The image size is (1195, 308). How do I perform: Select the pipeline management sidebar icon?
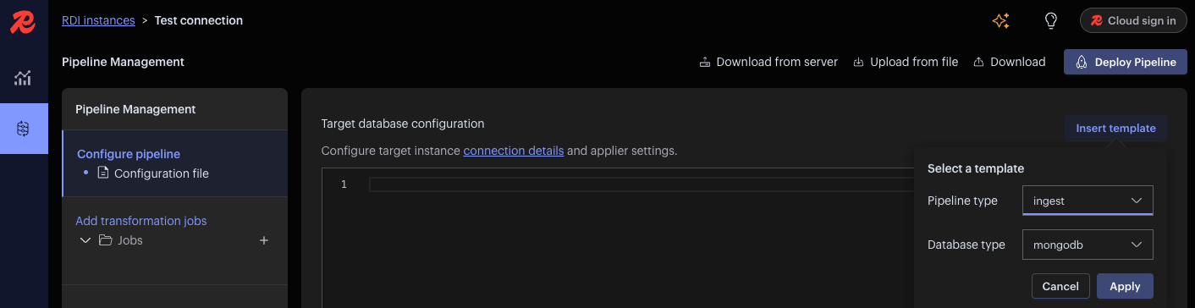(24, 129)
